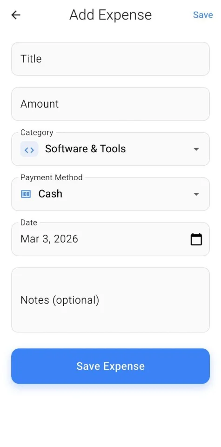
Task: Tap the Save link in header
Action: click(203, 15)
